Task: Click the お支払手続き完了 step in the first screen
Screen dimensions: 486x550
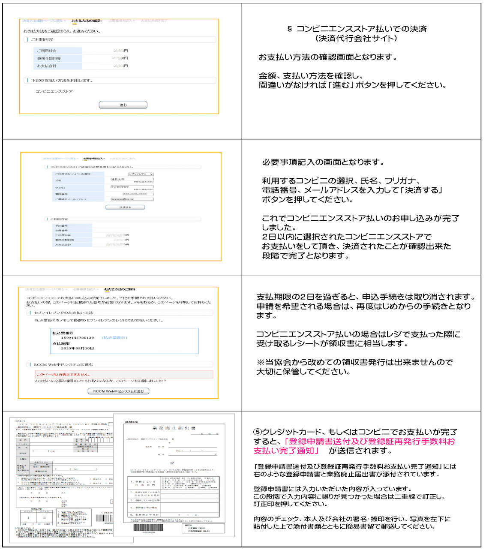Action: tap(154, 21)
